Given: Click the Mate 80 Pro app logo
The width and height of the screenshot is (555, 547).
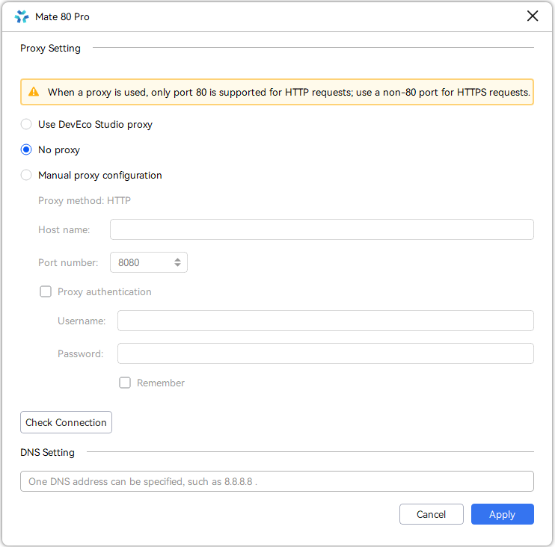Looking at the screenshot, I should pos(22,16).
